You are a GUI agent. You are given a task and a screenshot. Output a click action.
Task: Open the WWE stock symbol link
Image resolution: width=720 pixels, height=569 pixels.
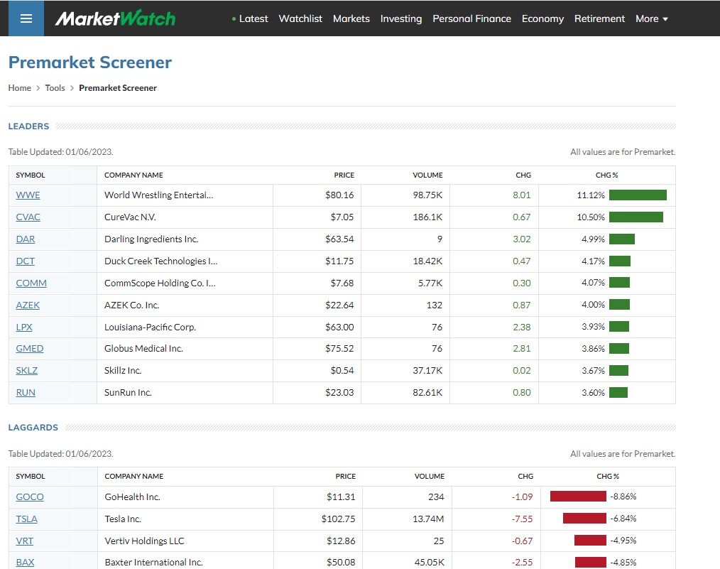coord(28,195)
